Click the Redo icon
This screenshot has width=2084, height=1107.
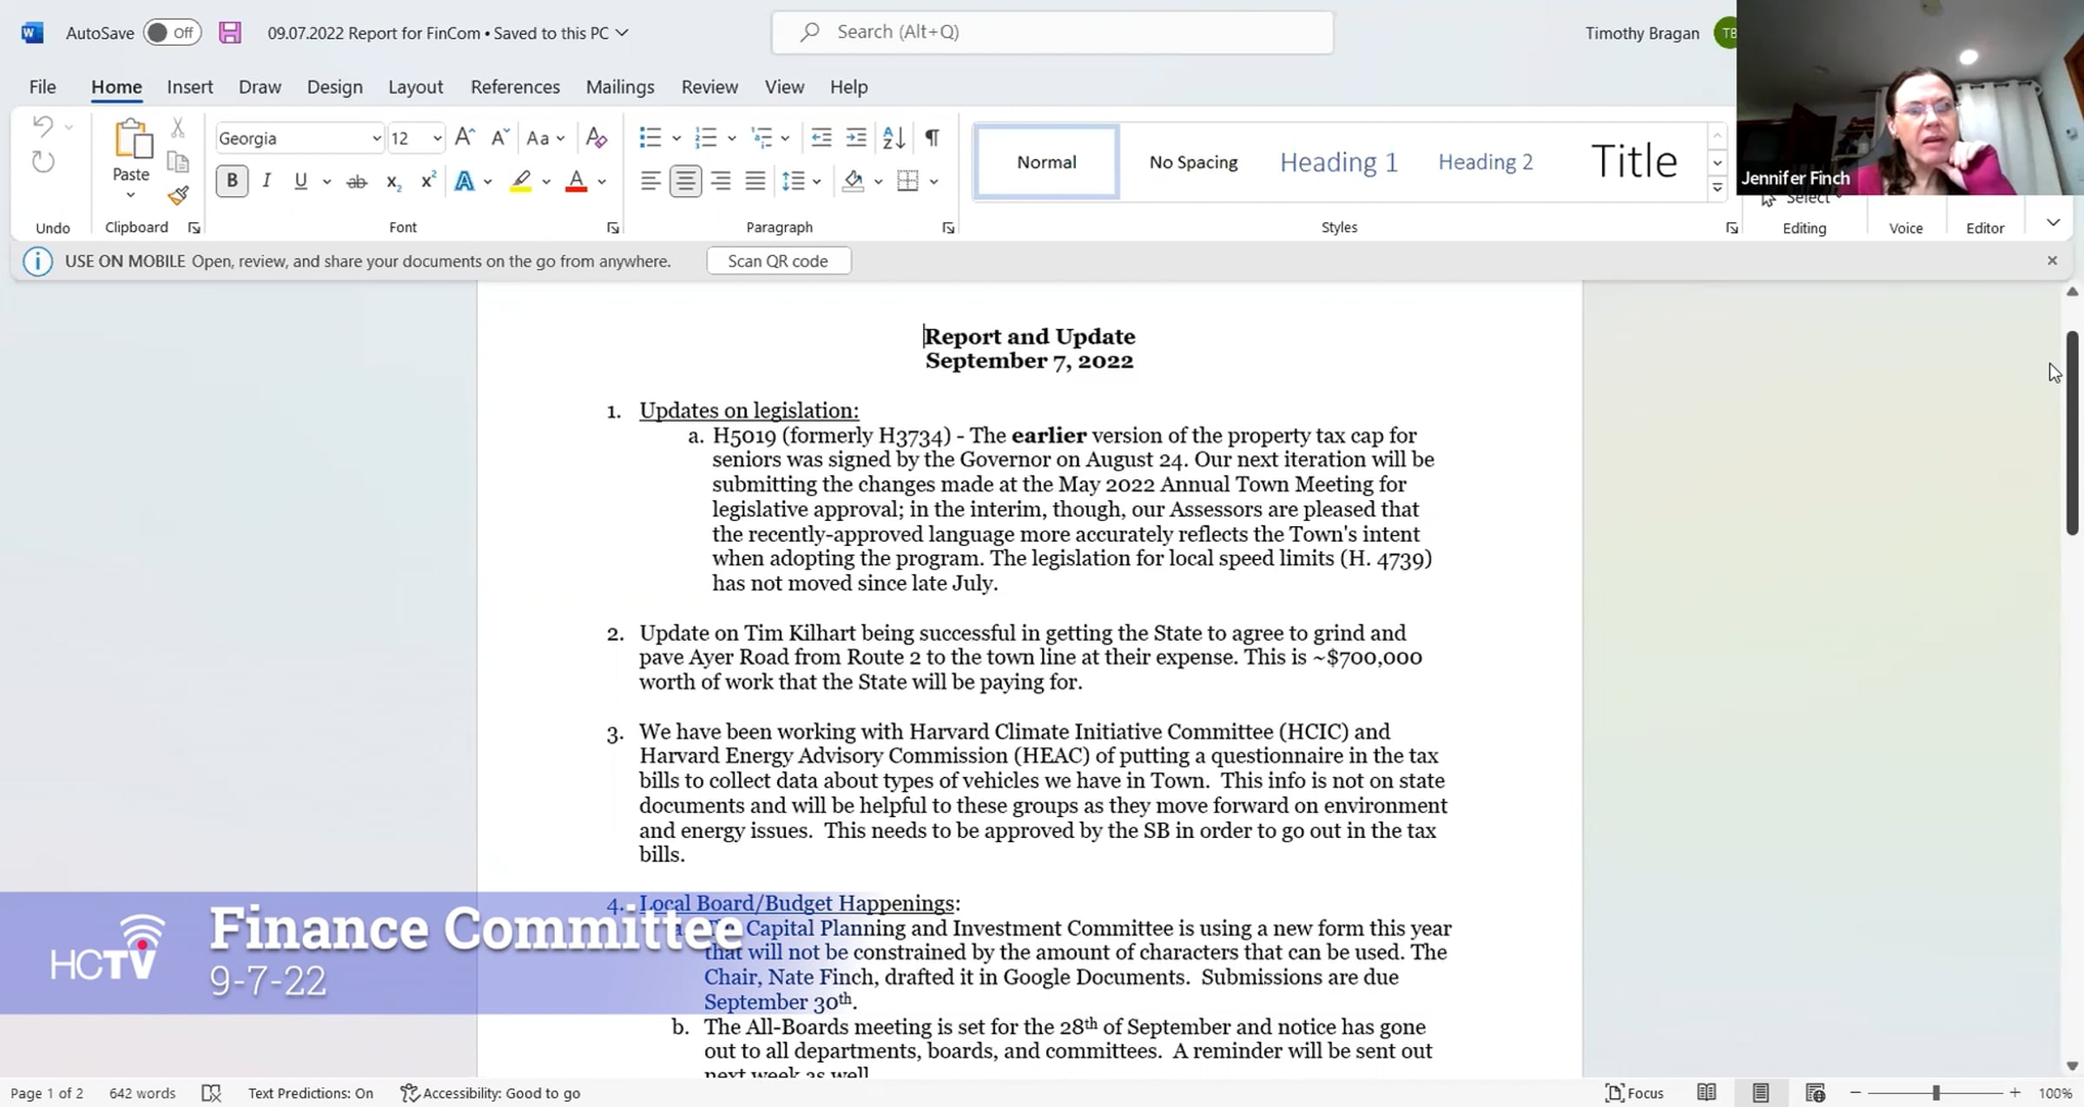click(43, 161)
